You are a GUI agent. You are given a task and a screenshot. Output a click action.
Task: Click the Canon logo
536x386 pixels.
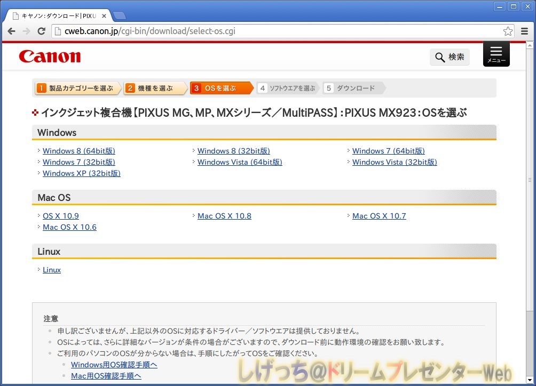(x=50, y=57)
